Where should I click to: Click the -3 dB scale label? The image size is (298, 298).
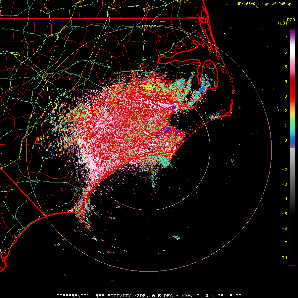[x=284, y=184]
